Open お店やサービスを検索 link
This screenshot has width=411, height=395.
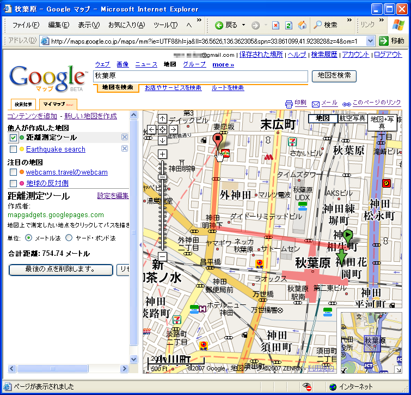tap(173, 88)
